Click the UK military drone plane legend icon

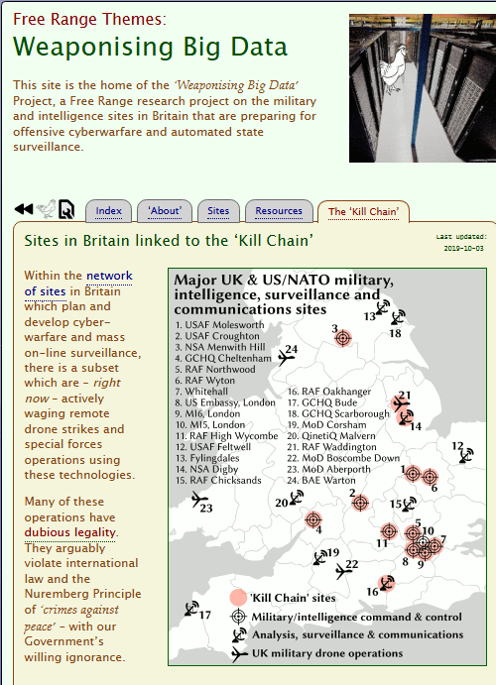(239, 654)
